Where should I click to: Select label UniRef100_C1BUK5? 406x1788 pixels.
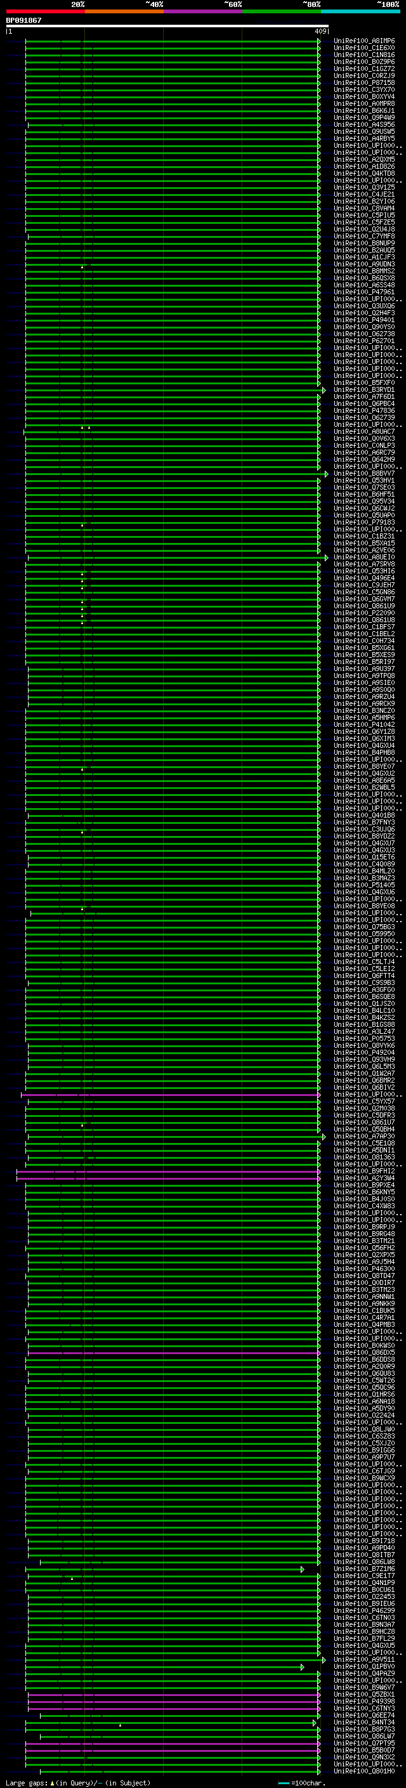coord(364,1310)
